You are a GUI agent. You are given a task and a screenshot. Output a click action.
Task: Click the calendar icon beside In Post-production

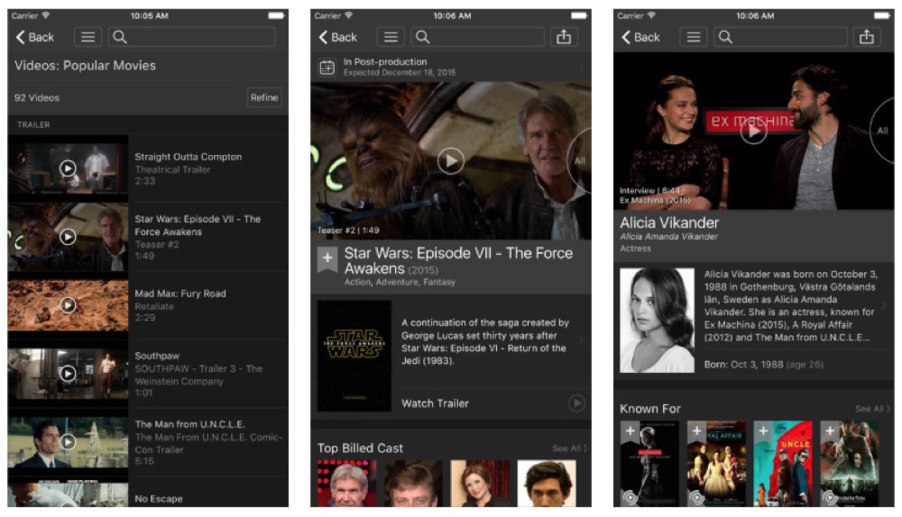[x=327, y=67]
